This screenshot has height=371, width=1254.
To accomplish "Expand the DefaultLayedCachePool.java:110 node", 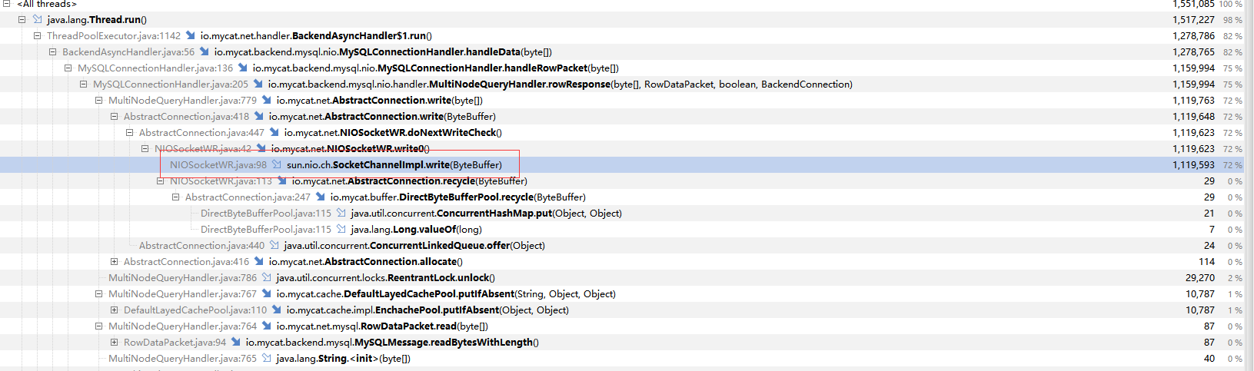I will [114, 310].
